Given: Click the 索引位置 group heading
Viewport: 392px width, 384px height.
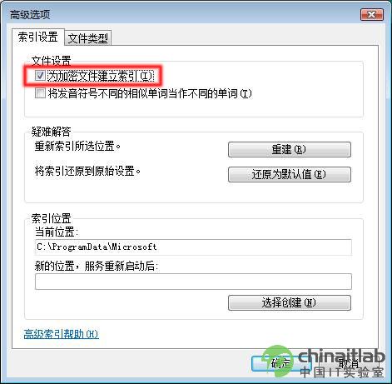Looking at the screenshot, I should [51, 218].
